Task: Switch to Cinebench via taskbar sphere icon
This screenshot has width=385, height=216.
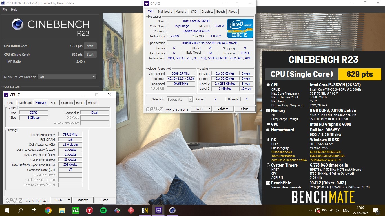Action: 172,210
